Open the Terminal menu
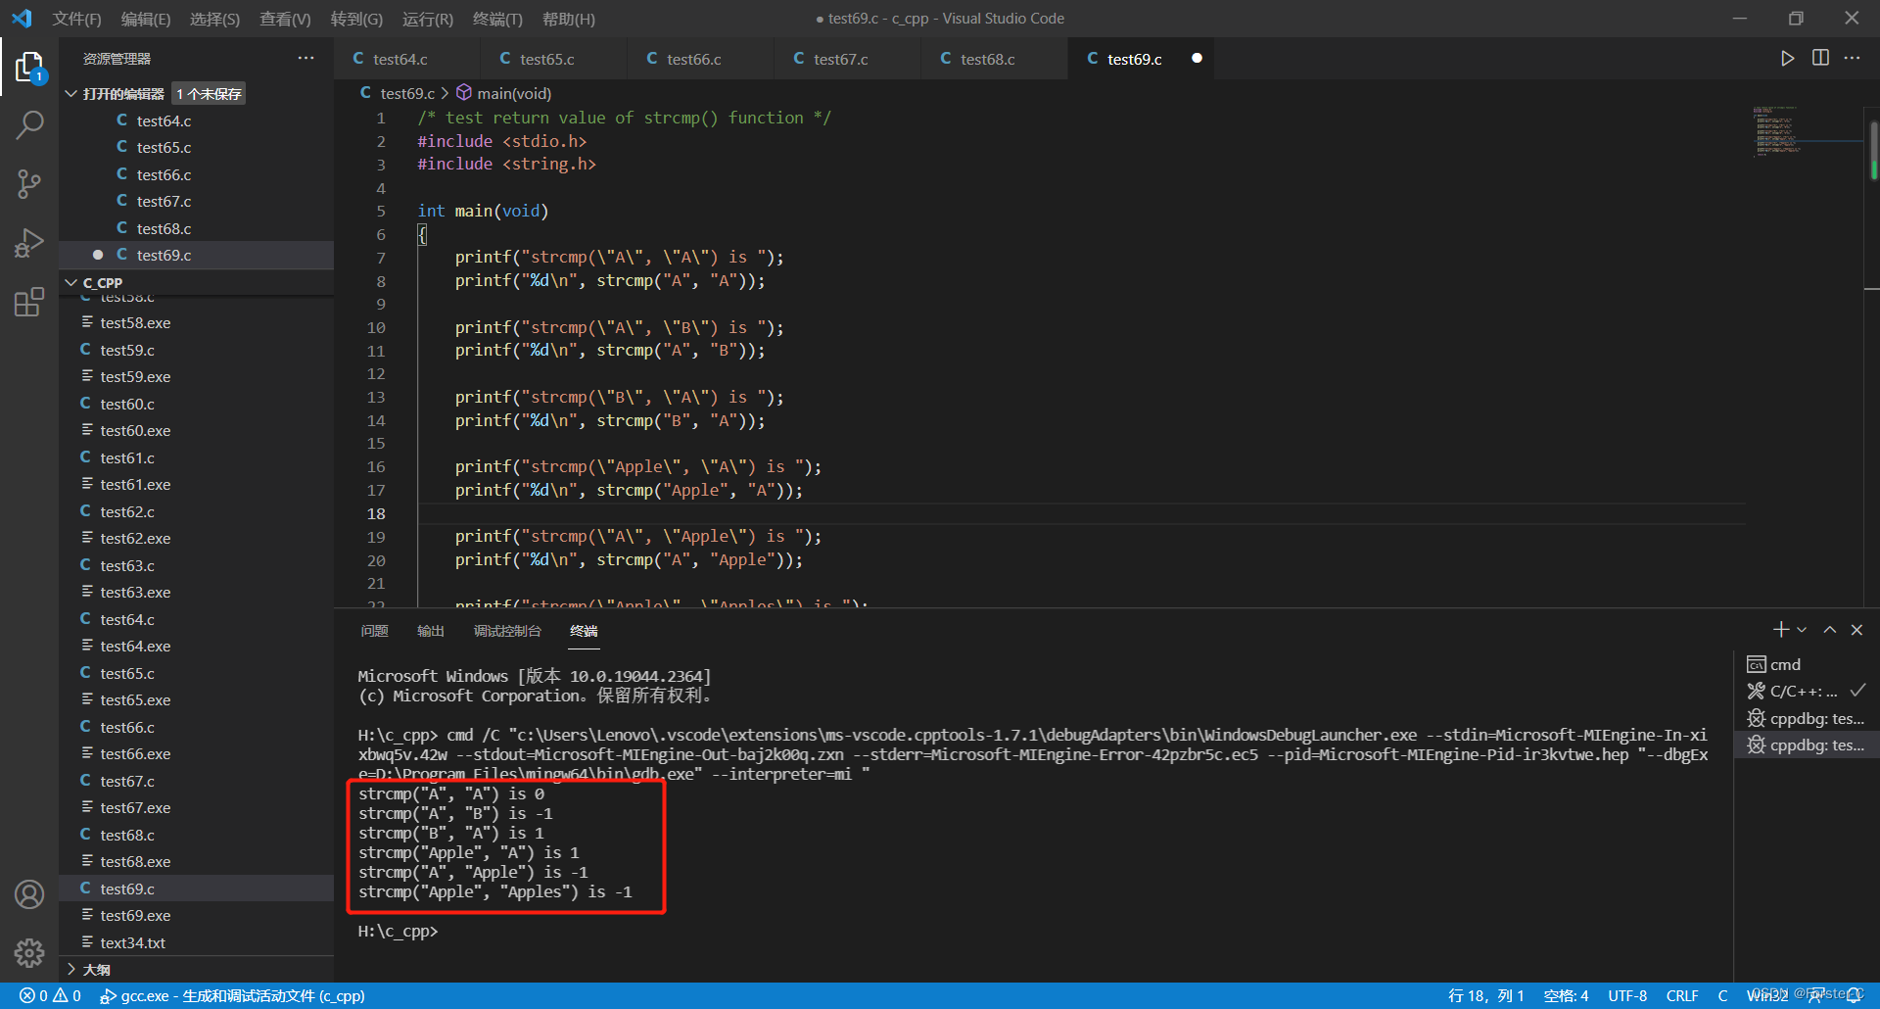 (497, 19)
